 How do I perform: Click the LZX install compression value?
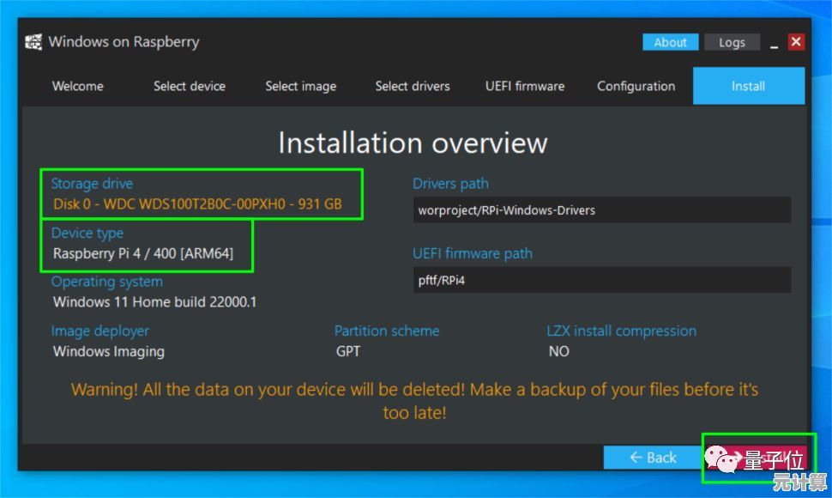point(558,351)
